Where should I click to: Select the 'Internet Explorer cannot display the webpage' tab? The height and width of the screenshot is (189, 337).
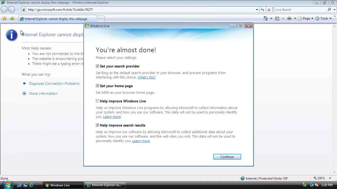(x=58, y=19)
